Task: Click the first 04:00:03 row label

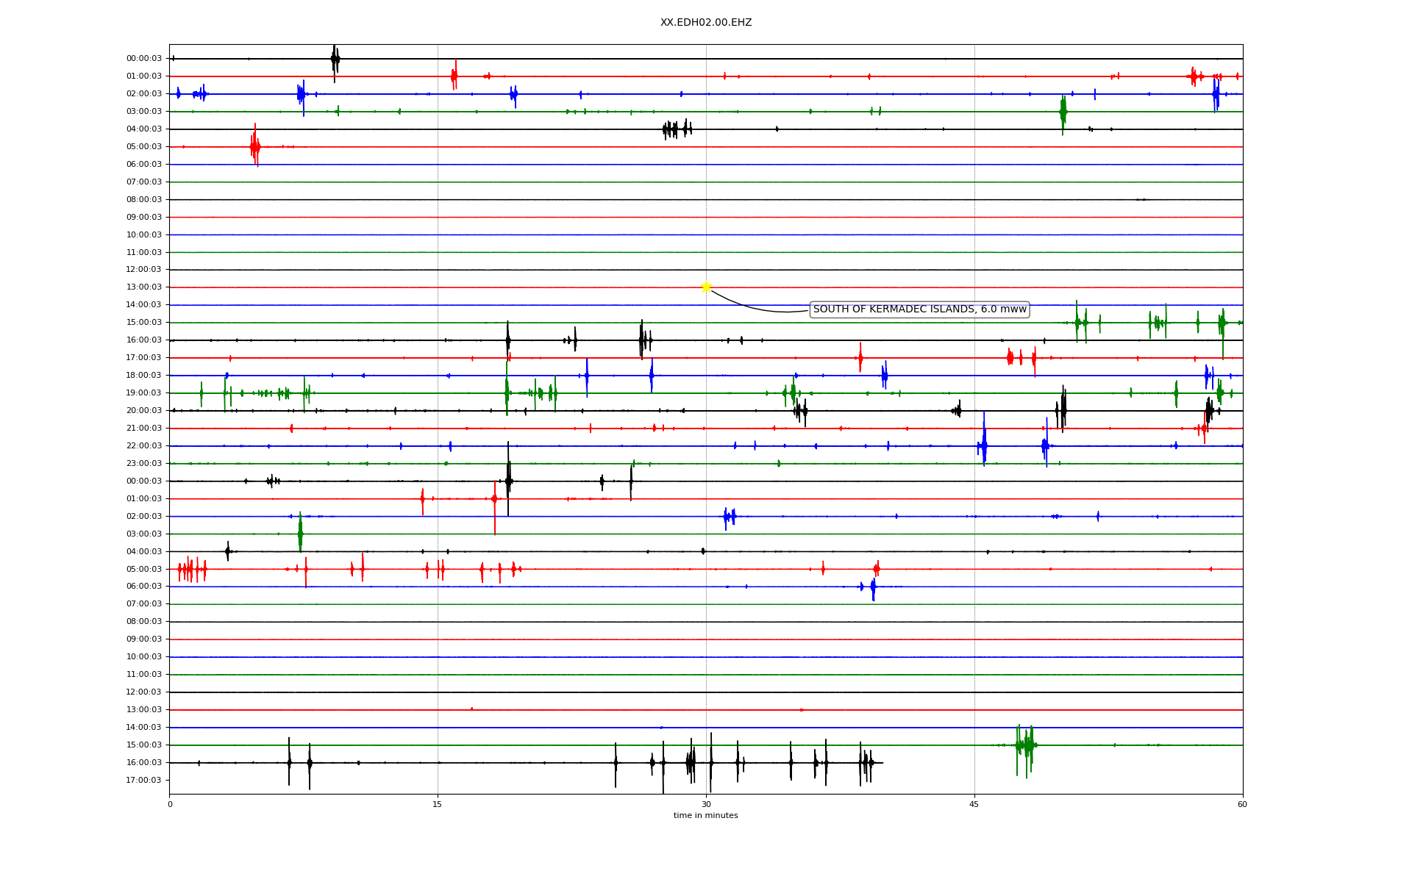Action: 144,129
